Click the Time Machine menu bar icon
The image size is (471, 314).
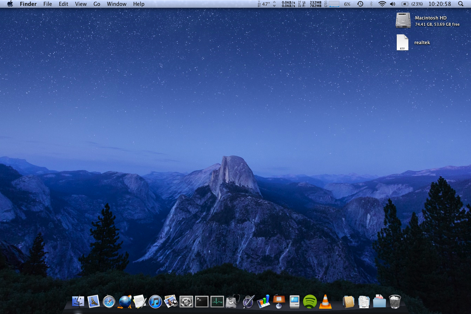[360, 4]
